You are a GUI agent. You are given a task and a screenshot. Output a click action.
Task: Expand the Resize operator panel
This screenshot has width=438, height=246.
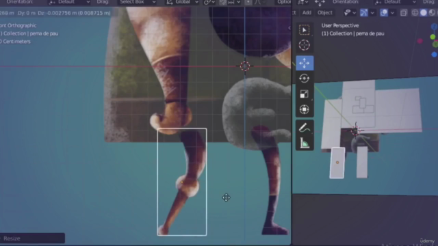tap(32, 238)
